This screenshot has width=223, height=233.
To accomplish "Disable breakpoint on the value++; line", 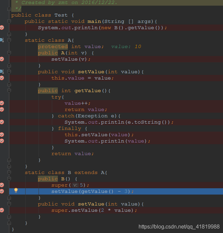I will [2, 103].
